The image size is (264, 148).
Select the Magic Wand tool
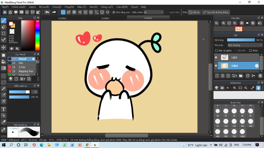click(x=4, y=89)
